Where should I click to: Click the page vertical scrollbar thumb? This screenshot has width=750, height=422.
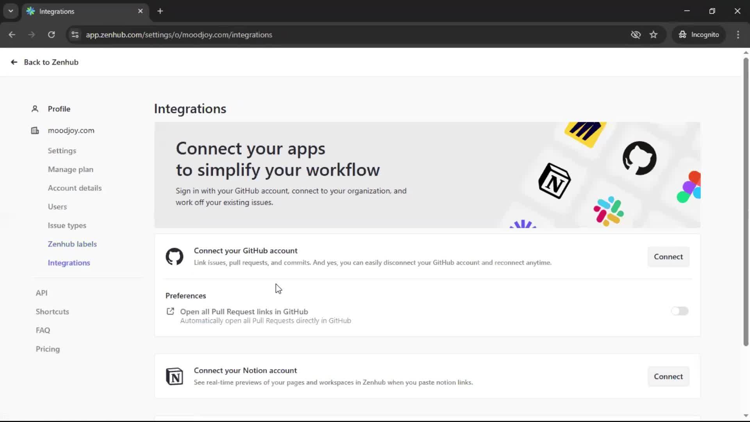pos(746,201)
